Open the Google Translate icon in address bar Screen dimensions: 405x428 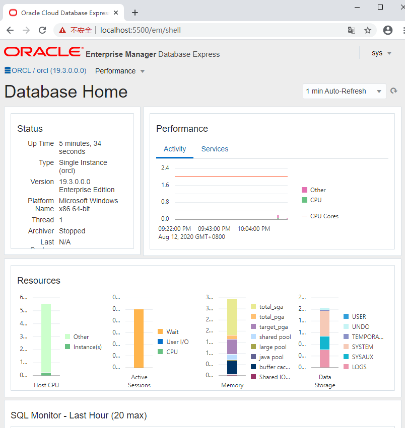coord(351,30)
